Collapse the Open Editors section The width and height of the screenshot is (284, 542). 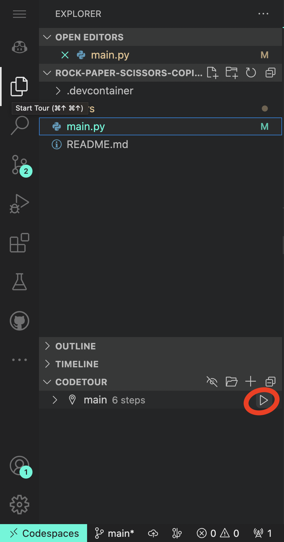coord(47,37)
